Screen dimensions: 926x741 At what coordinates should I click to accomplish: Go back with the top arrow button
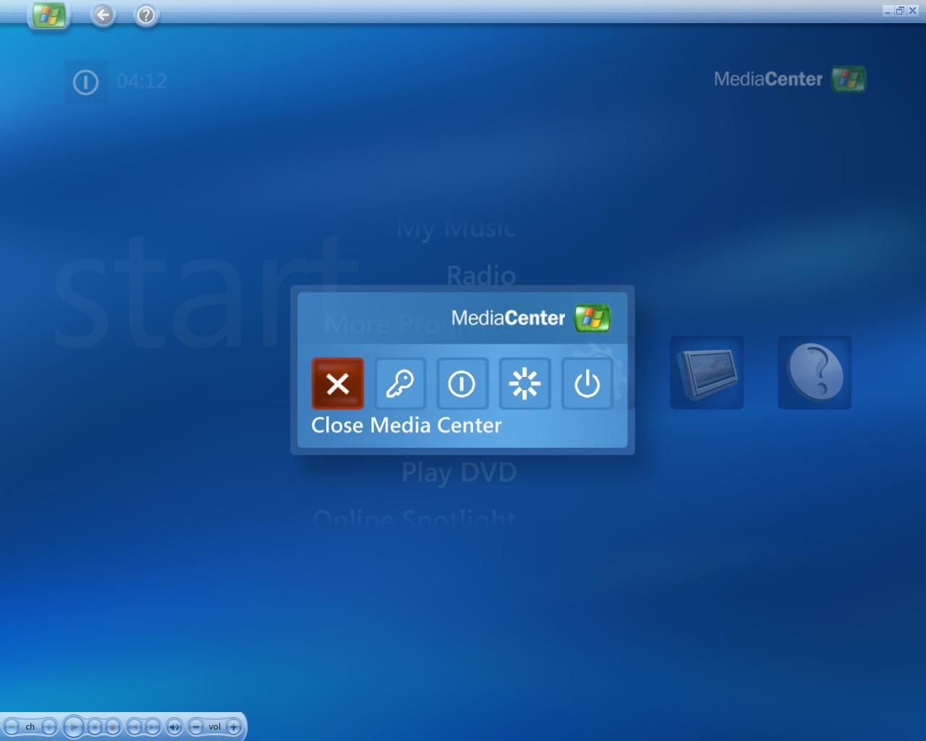(103, 14)
